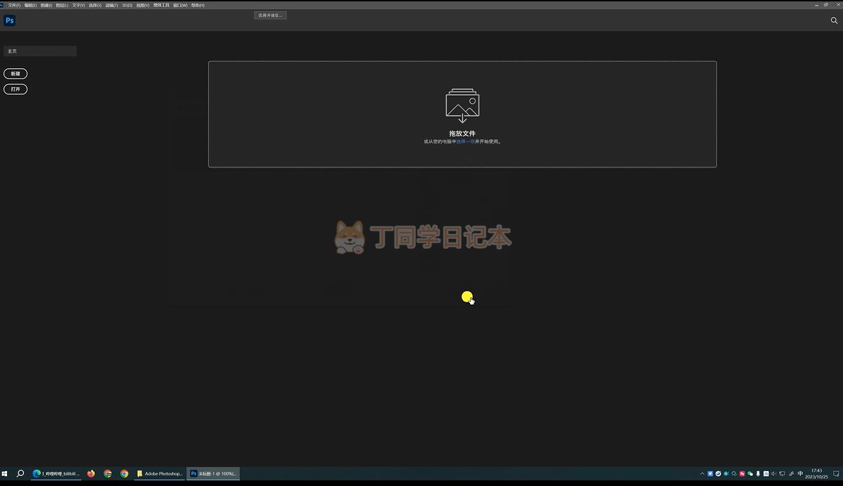Open the 选择(S) menu
This screenshot has width=843, height=486.
tap(95, 6)
